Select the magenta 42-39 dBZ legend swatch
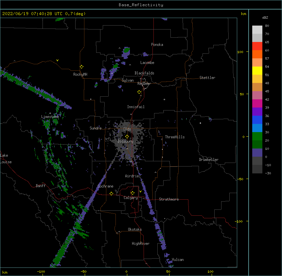Image resolution: width=282 pixels, height=276 pixels. pyautogui.click(x=257, y=104)
